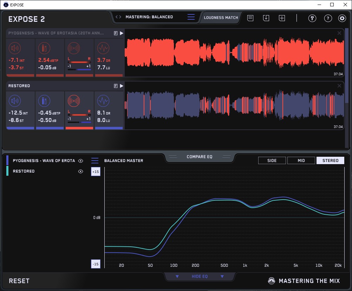Click the RESTORED title in the track header
The height and width of the screenshot is (291, 352).
pyautogui.click(x=19, y=86)
